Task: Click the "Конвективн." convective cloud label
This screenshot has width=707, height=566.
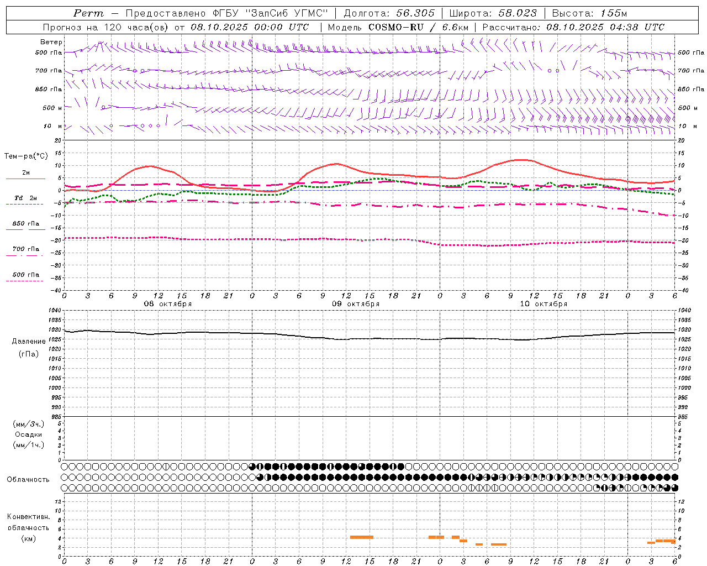Action: tap(29, 517)
